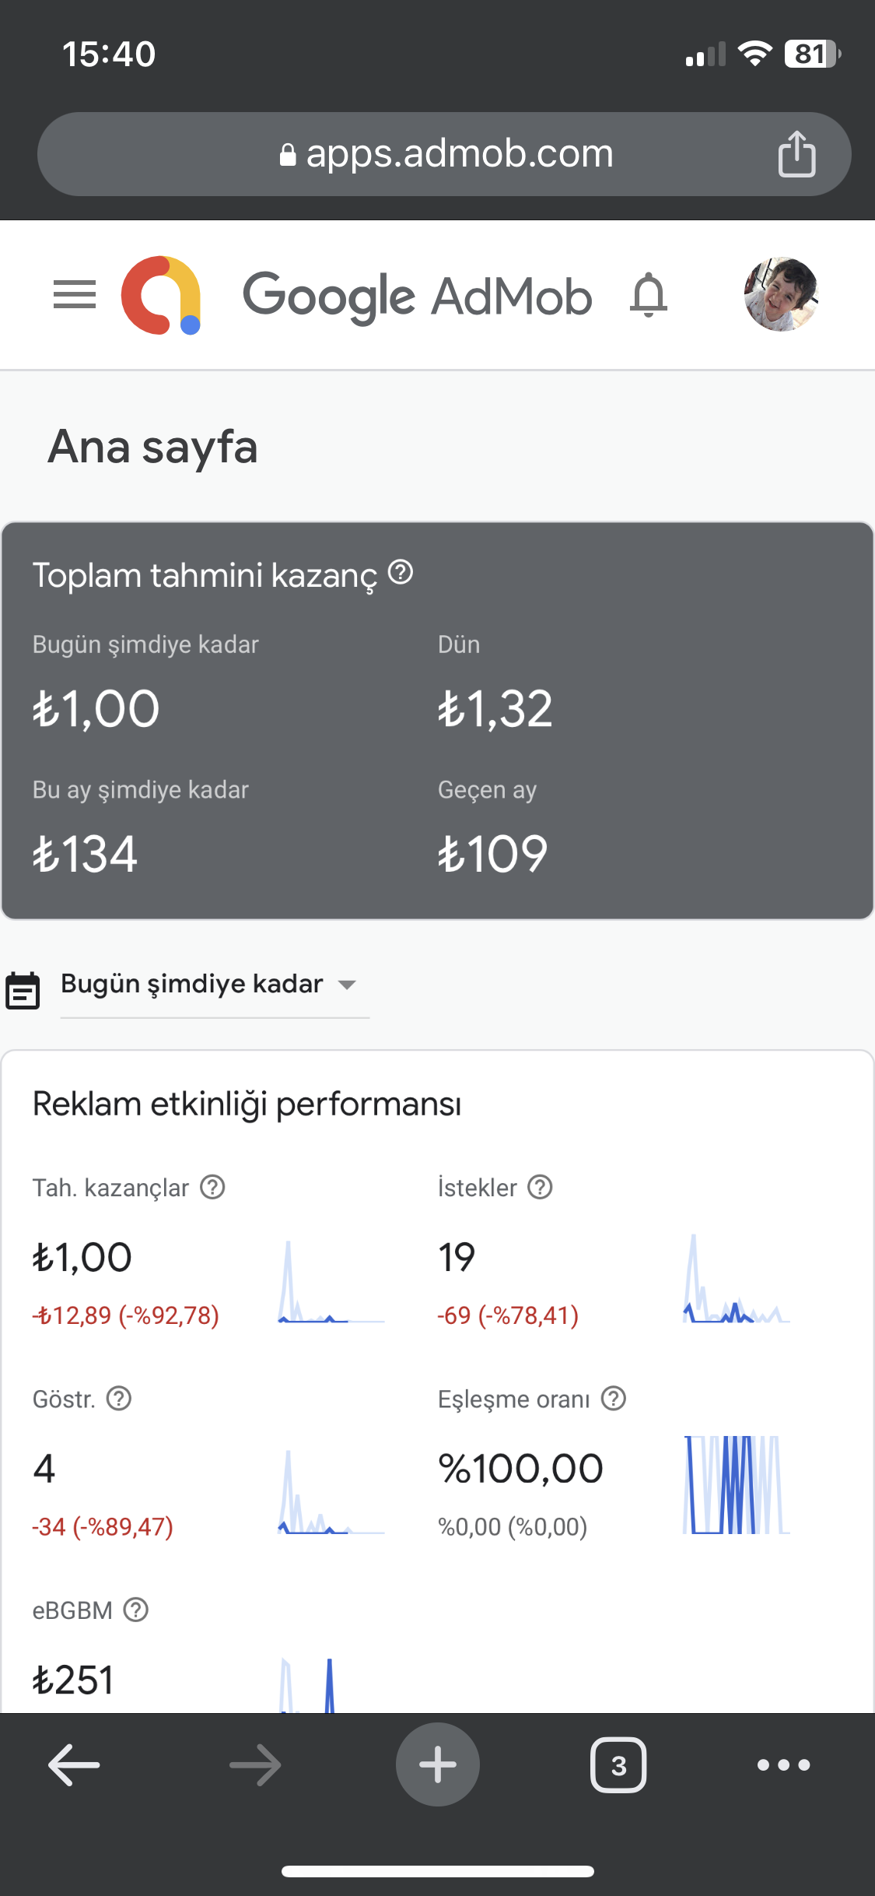
Task: Open the tab switcher showing 3 tabs
Action: click(618, 1764)
